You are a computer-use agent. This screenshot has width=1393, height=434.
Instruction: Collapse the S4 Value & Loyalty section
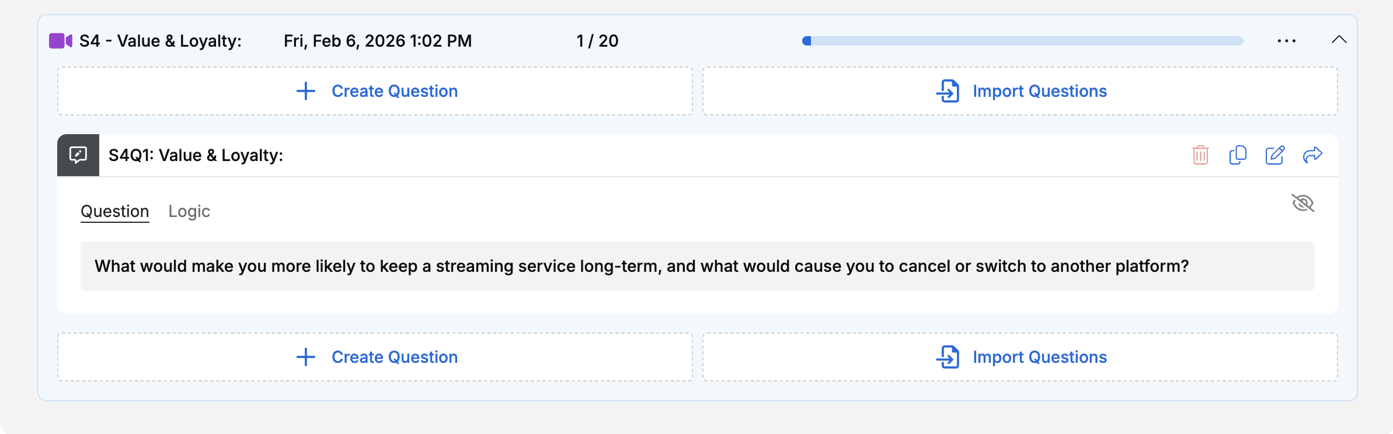[1339, 40]
